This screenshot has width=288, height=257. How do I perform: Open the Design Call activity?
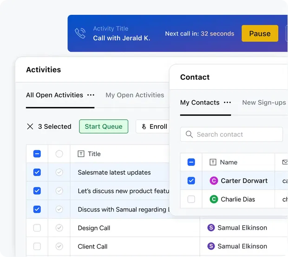click(94, 228)
